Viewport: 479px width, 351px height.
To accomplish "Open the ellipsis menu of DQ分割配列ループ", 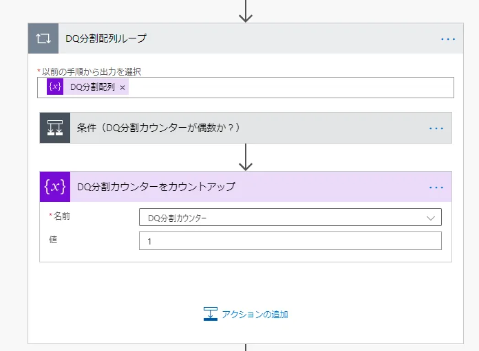I will [448, 39].
